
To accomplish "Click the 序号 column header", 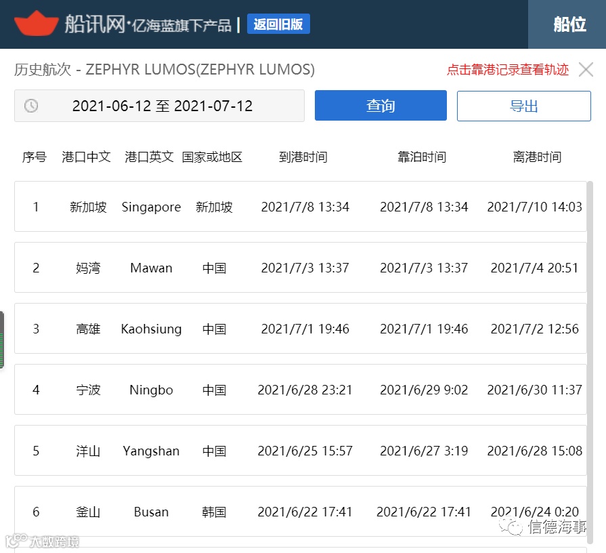I will coord(34,157).
